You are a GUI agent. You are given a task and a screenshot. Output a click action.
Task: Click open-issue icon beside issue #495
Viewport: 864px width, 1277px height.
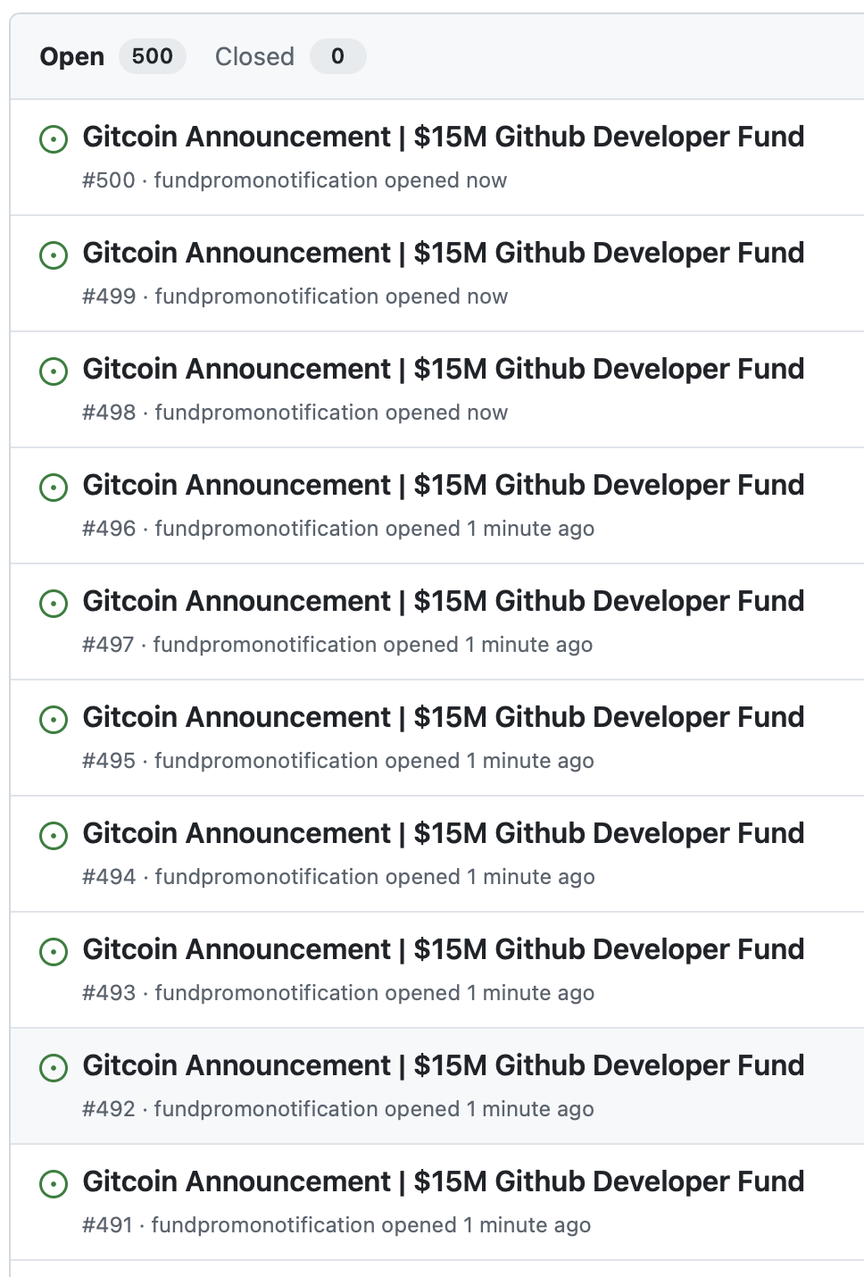(54, 720)
